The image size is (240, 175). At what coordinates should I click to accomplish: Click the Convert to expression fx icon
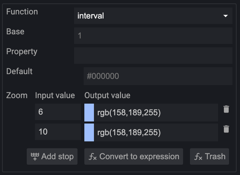[x=93, y=157]
